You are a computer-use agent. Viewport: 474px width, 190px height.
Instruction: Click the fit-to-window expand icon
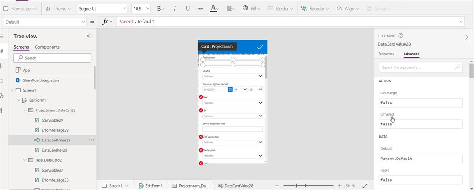[365, 186]
